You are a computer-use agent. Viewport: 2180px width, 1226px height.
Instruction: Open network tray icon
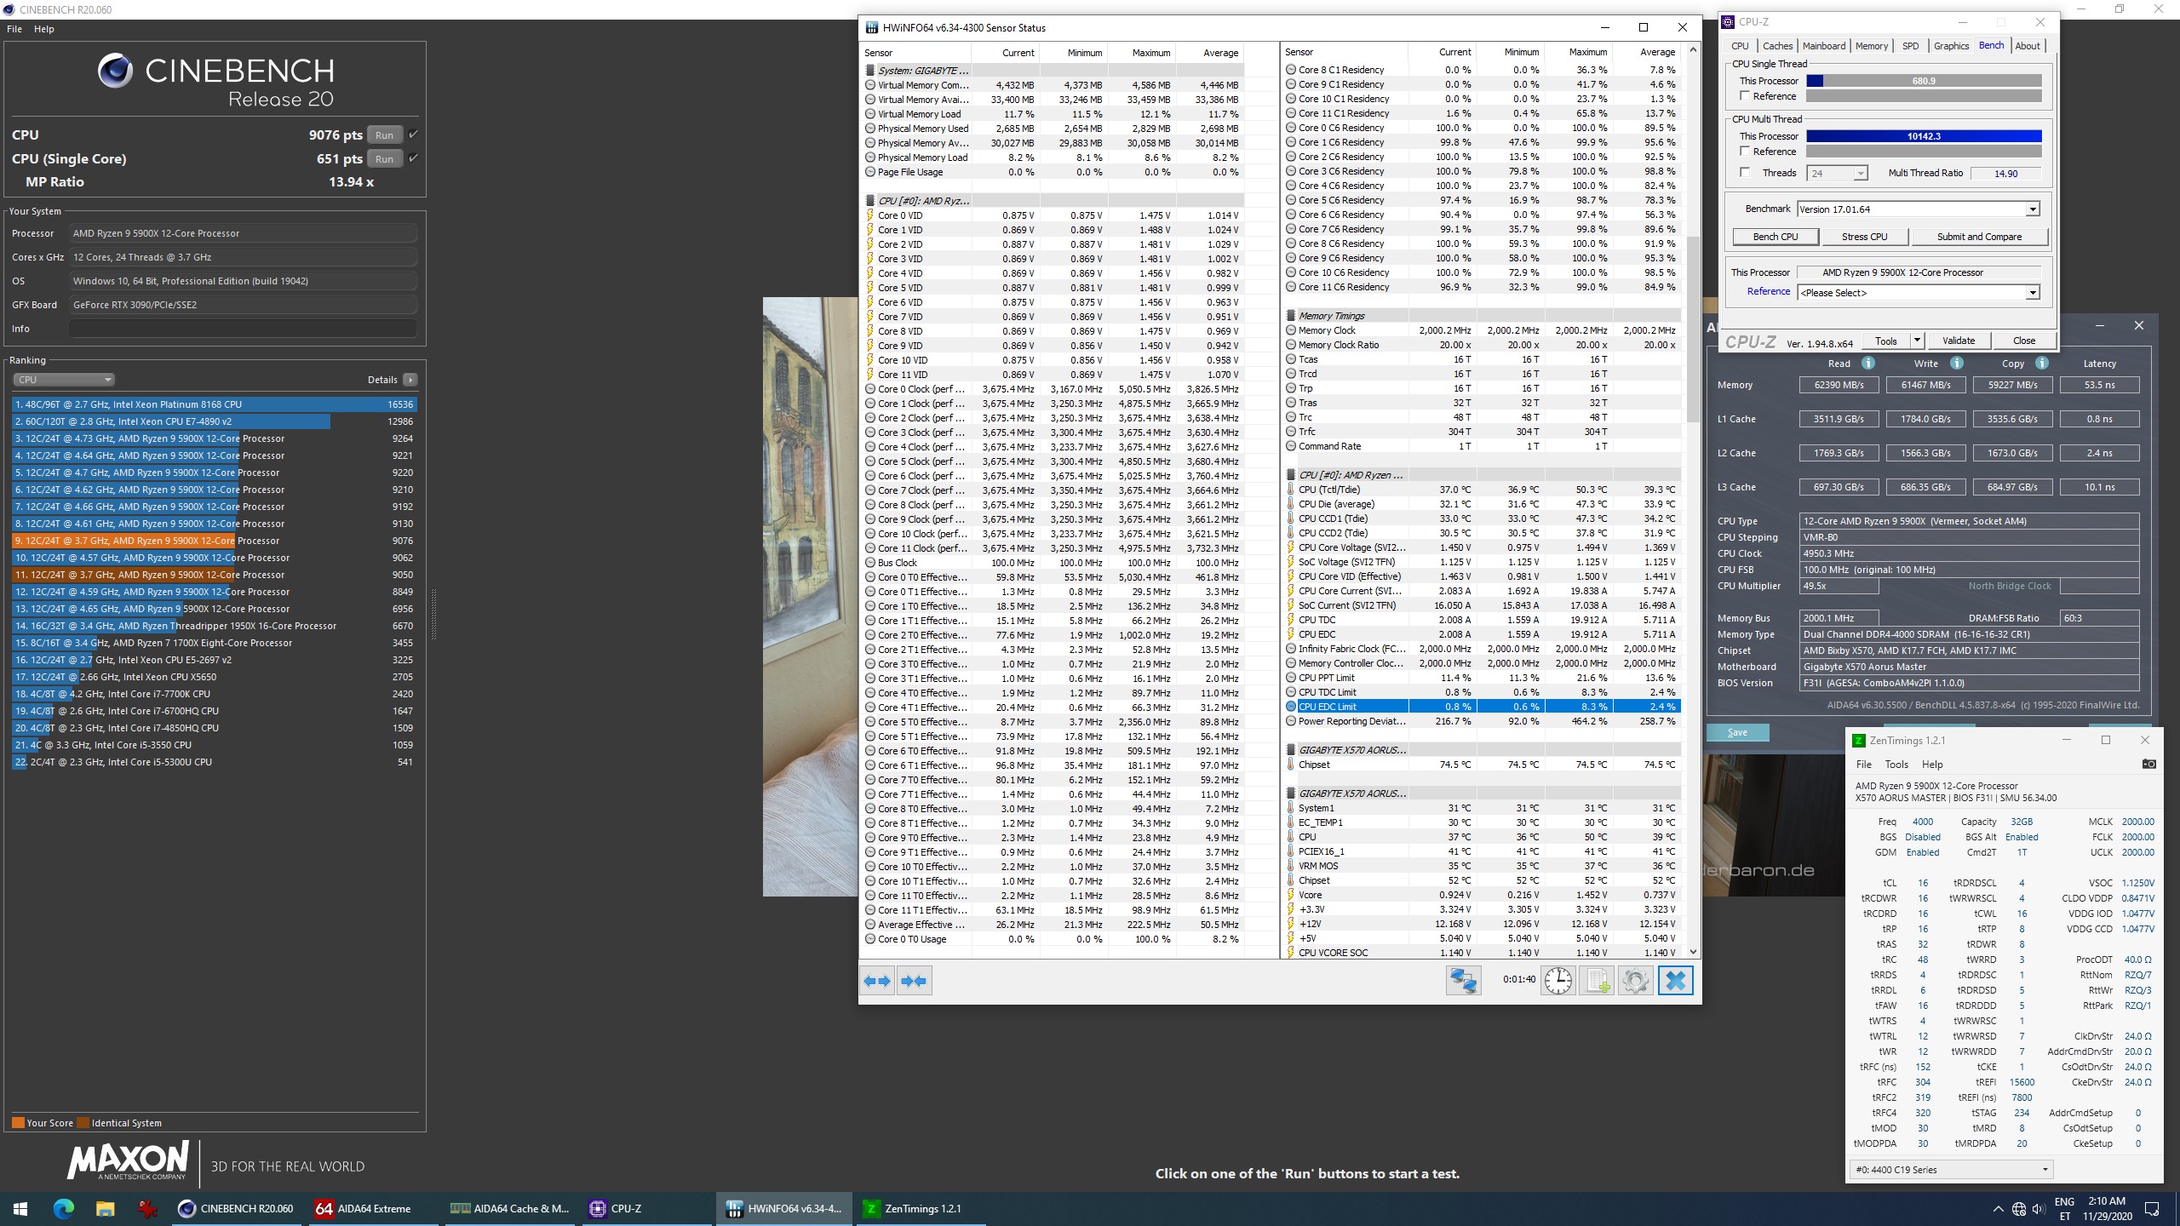coord(2019,1209)
